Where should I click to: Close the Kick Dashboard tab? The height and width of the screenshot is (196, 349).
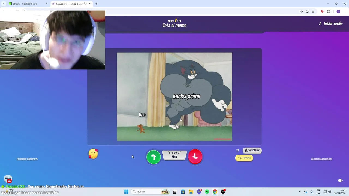(x=46, y=4)
